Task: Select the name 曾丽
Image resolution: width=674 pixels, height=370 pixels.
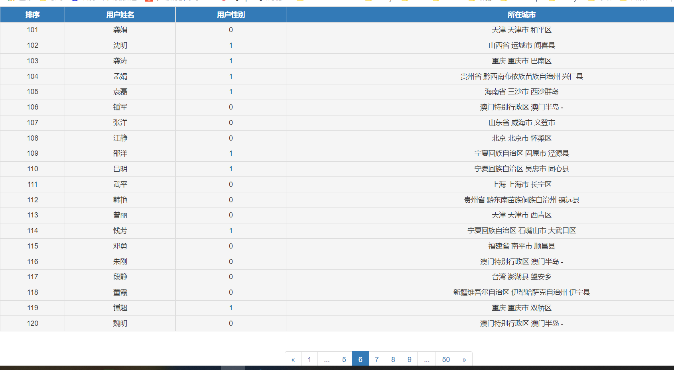Action: coord(120,215)
